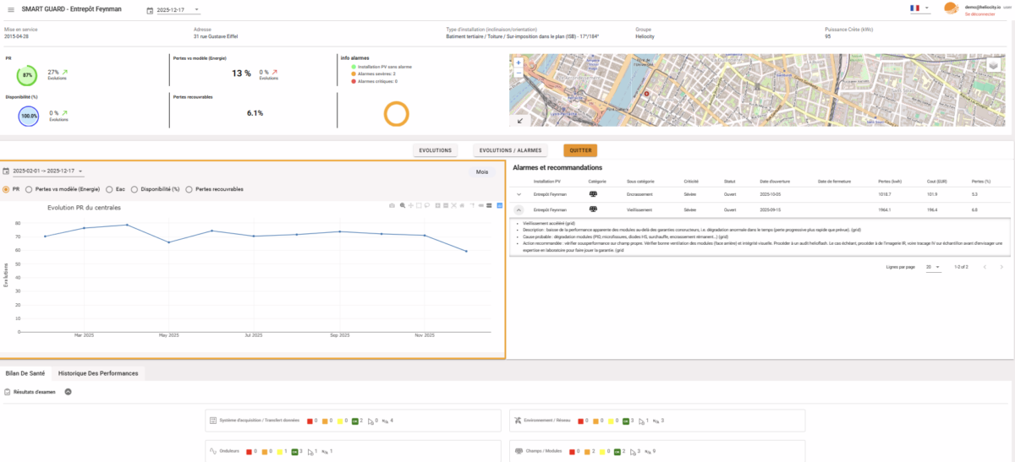Image resolution: width=1015 pixels, height=462 pixels.
Task: Open the Lignes par page dropdown
Action: coord(932,267)
